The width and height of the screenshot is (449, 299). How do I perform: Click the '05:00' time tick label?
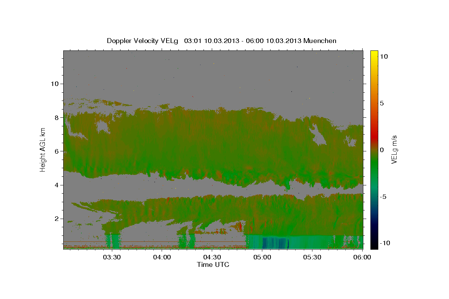point(262,257)
